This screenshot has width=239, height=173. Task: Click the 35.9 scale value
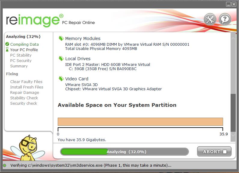pyautogui.click(x=223, y=134)
